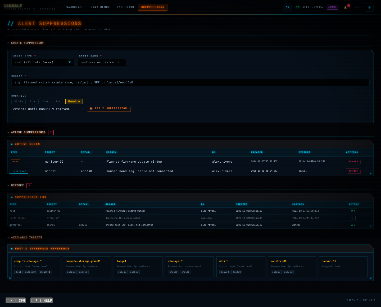The width and height of the screenshot is (381, 307).
Task: Focus the Target Name input field
Action: [101, 62]
